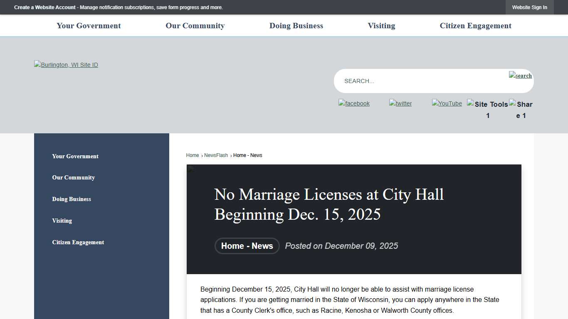Click Home in the breadcrumb trail
This screenshot has height=319, width=568.
(x=192, y=155)
